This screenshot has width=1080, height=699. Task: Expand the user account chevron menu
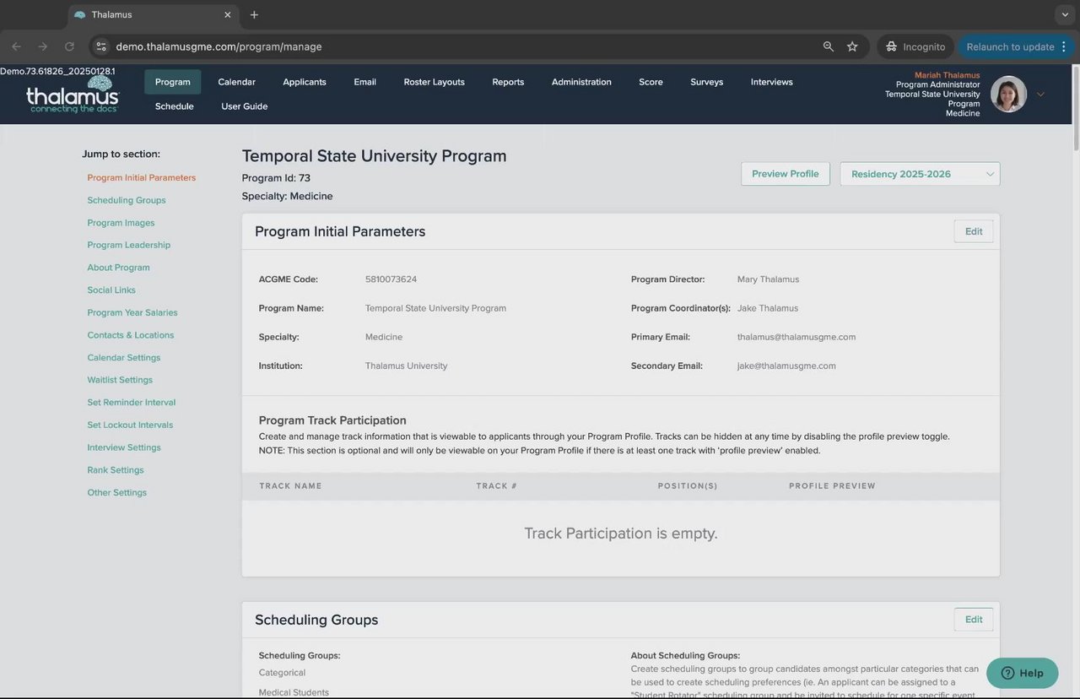[1040, 95]
